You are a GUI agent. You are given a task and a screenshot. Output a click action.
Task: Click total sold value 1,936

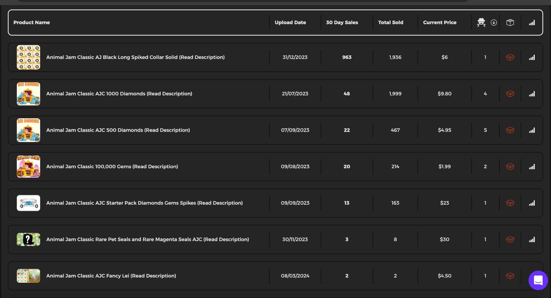[x=395, y=57]
